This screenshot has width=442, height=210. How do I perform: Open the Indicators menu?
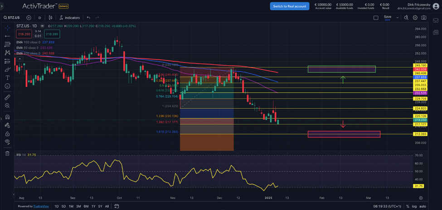(x=69, y=18)
